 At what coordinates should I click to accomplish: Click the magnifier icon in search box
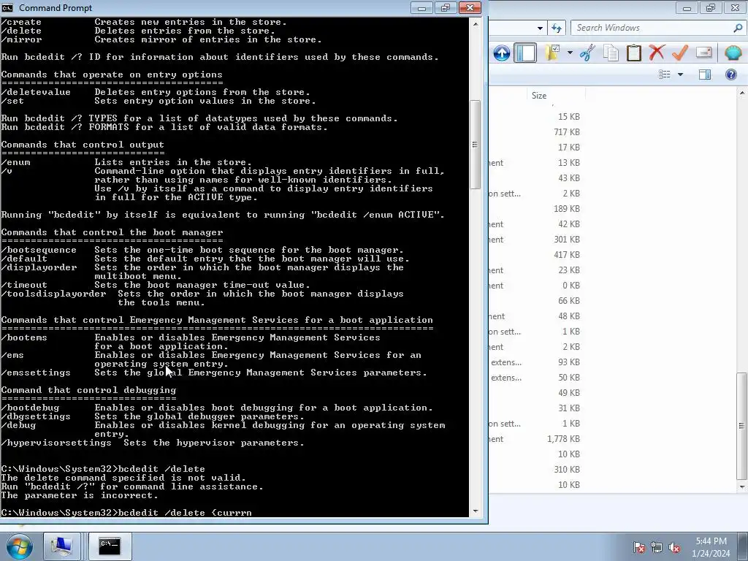tap(738, 28)
